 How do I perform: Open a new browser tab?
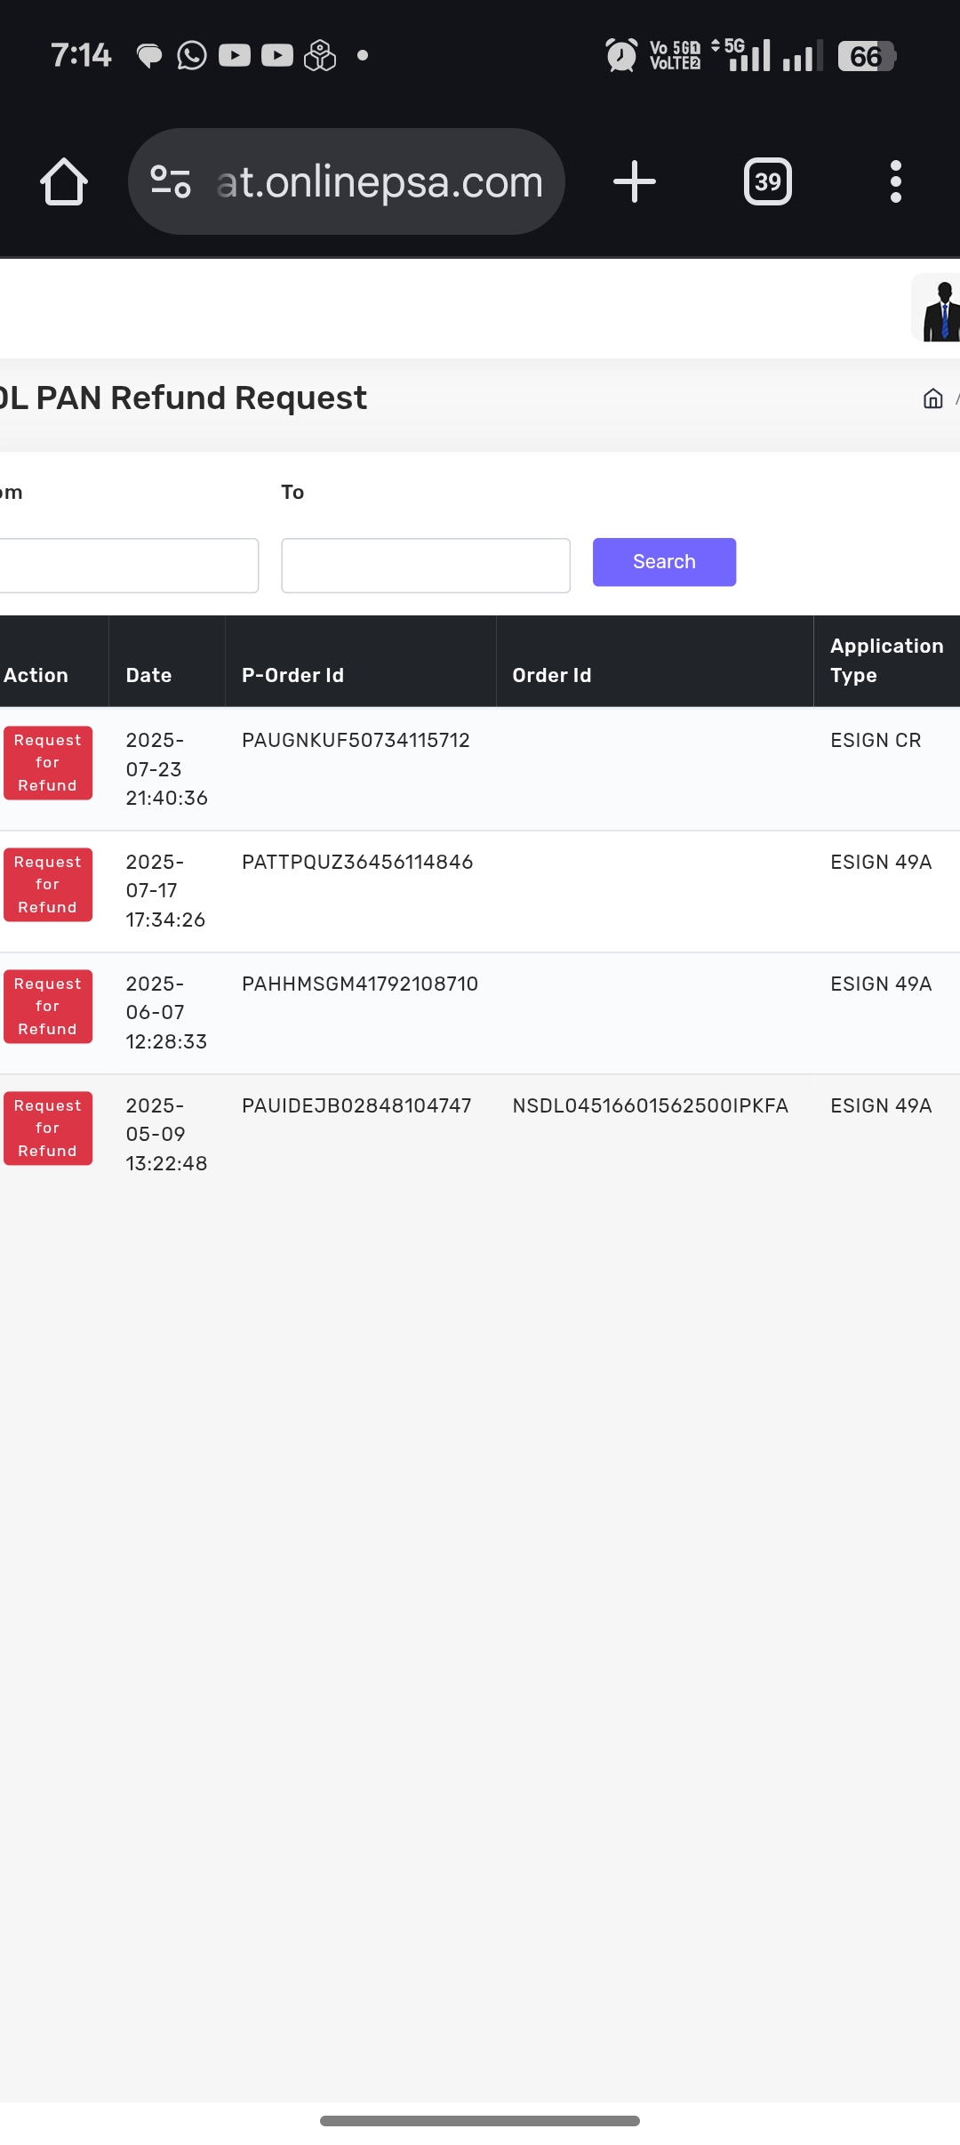coord(634,182)
